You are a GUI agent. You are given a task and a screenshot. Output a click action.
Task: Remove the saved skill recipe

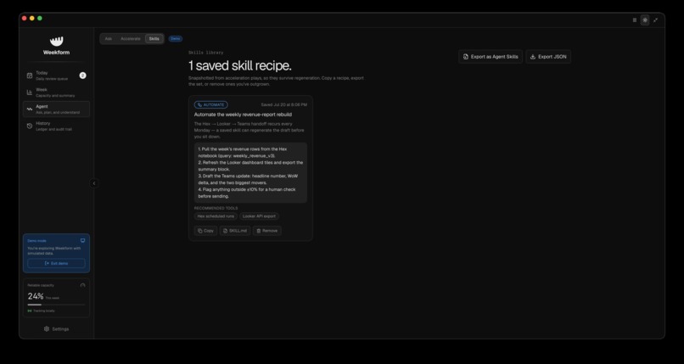(x=267, y=231)
